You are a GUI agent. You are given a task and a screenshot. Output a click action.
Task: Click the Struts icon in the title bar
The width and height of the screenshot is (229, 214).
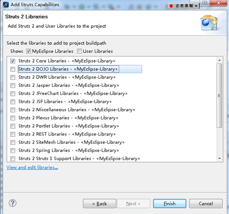pos(6,4)
